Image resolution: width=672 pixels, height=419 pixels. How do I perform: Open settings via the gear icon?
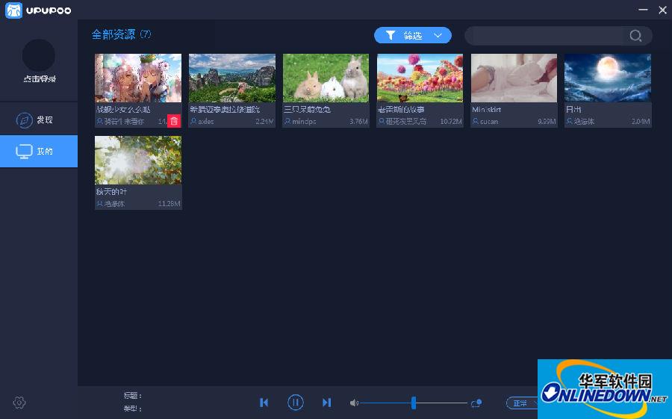coord(19,403)
